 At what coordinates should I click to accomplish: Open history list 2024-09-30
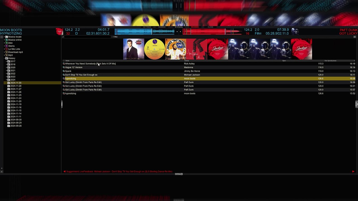pyautogui.click(x=16, y=120)
